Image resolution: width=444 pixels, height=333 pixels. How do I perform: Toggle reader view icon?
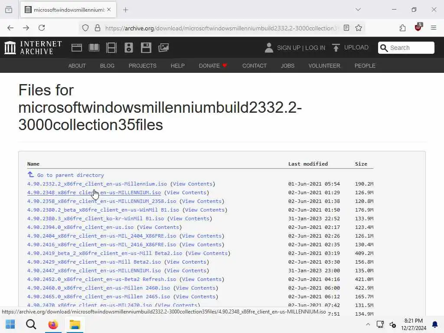pyautogui.click(x=346, y=28)
